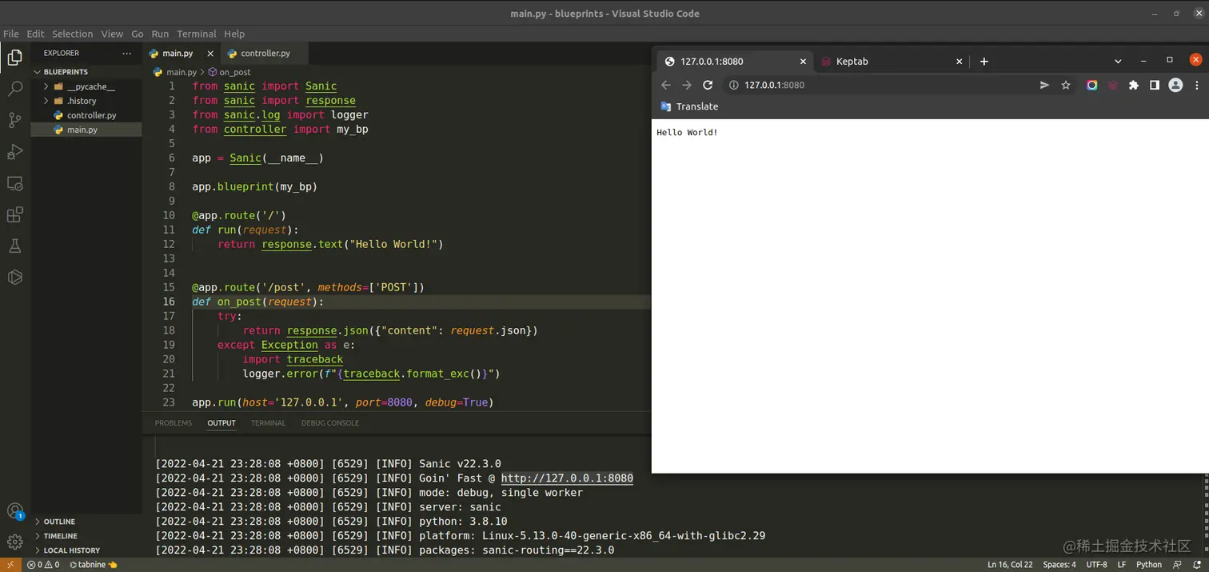Open the Explorer view in activity bar

[x=14, y=58]
